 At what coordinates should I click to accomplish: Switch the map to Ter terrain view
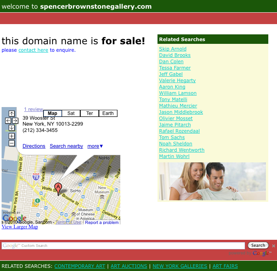pos(89,113)
